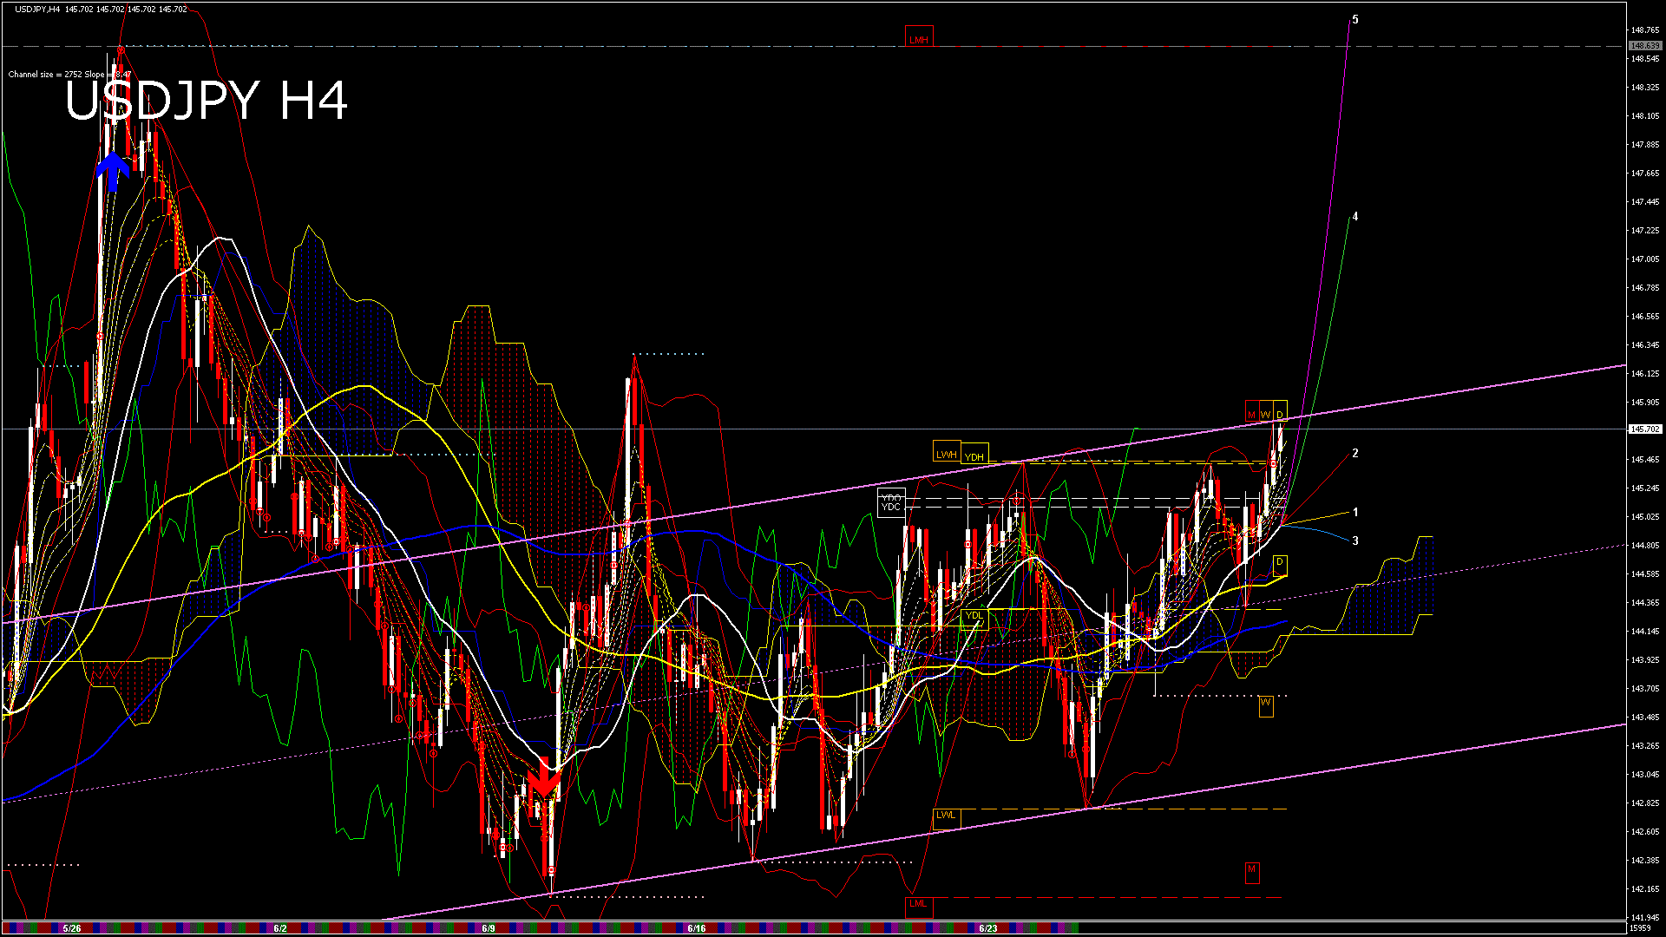Click 142.605 on the price scale
The image size is (1666, 937).
(x=1645, y=832)
